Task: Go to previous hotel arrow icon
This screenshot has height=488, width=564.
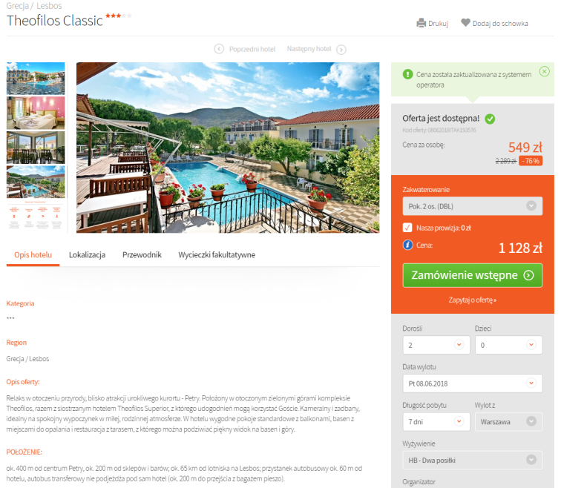Action: 219,49
